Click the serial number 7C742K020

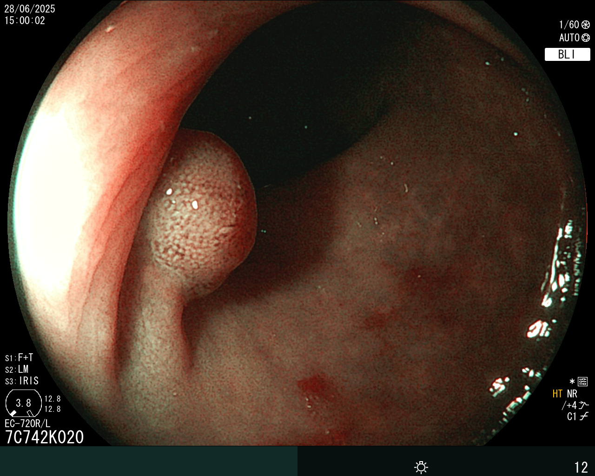[45, 437]
